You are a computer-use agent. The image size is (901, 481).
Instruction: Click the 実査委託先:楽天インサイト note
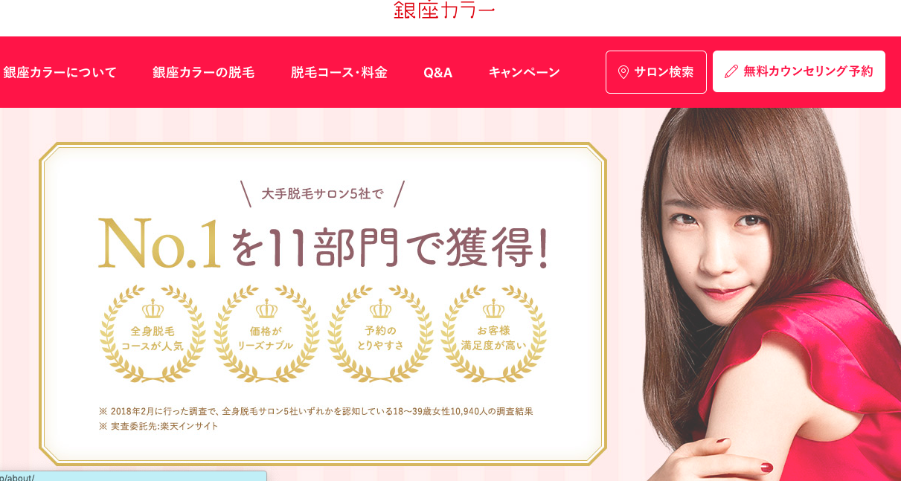coord(158,426)
